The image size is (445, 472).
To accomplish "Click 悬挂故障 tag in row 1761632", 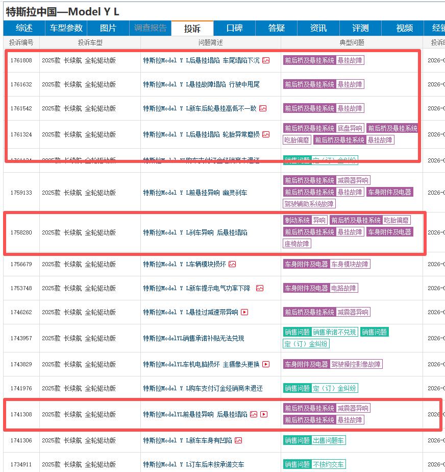I will pos(350,84).
